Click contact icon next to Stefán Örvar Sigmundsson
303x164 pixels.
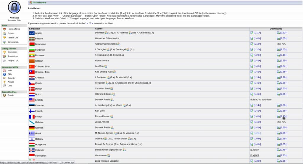(124, 150)
